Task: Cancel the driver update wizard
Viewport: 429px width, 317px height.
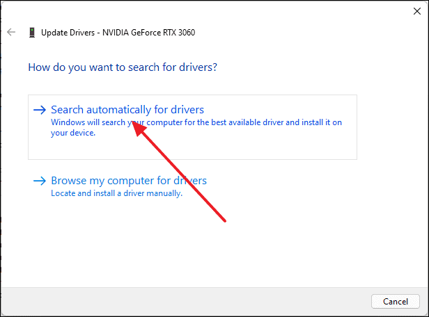Action: pyautogui.click(x=396, y=302)
